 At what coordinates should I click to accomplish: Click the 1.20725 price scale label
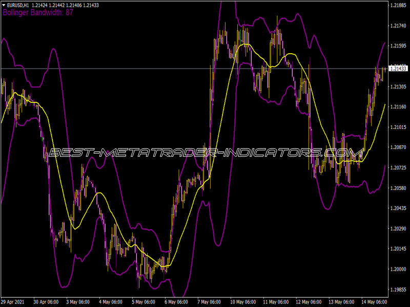click(x=398, y=168)
